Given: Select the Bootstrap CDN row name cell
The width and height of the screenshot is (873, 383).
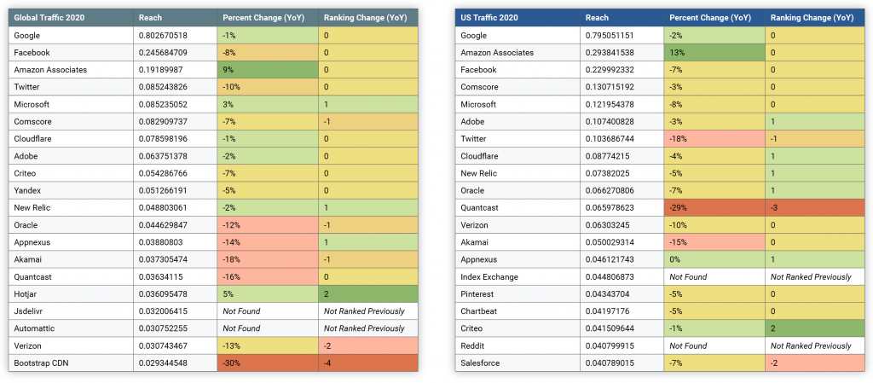Looking at the screenshot, I should [x=71, y=363].
